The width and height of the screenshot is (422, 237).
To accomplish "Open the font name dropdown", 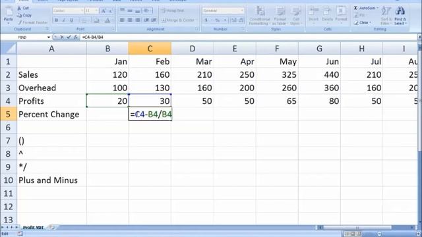I will [x=82, y=11].
